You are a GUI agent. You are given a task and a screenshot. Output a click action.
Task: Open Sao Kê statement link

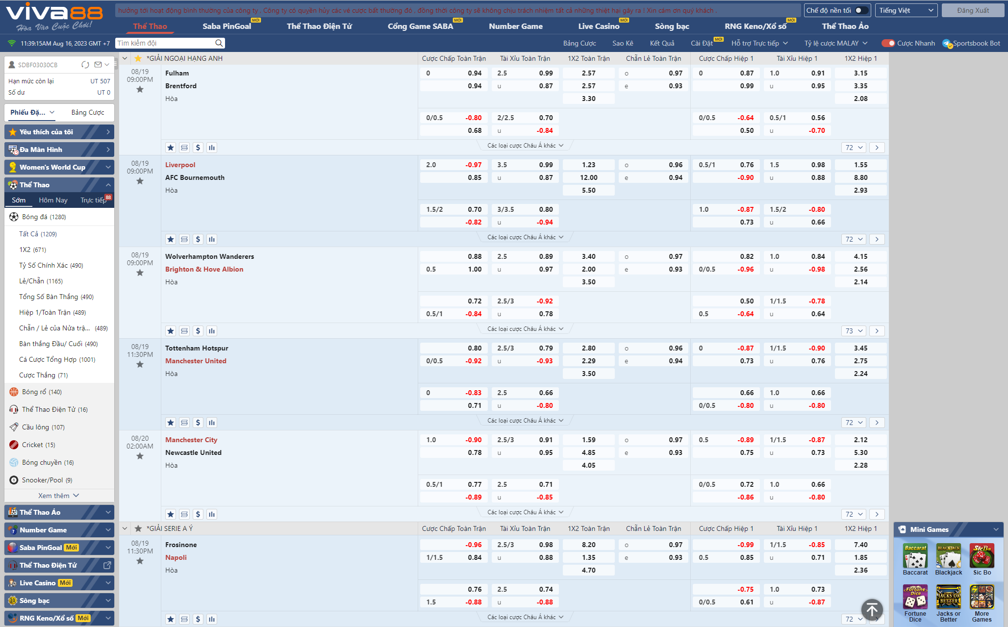coord(623,43)
